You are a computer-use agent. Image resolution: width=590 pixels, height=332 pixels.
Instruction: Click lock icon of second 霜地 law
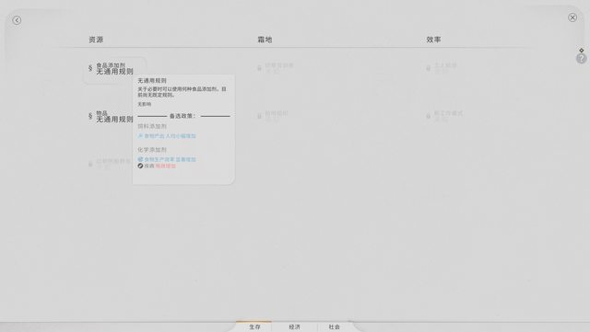[x=259, y=116]
